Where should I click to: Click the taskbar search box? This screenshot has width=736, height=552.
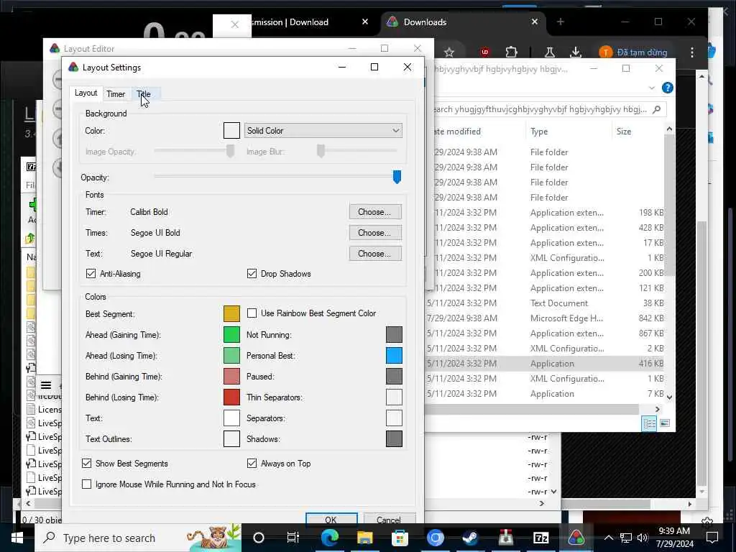(139, 538)
